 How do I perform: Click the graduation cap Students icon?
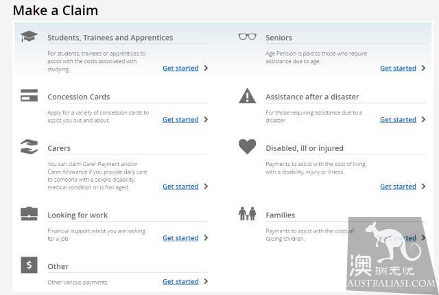click(29, 36)
